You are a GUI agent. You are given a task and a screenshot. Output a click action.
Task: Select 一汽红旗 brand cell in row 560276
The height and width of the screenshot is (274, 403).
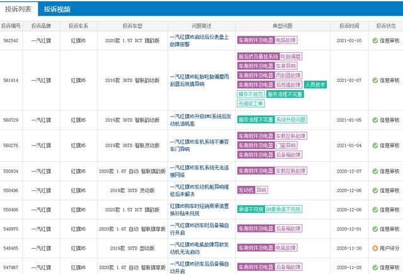[x=41, y=146]
